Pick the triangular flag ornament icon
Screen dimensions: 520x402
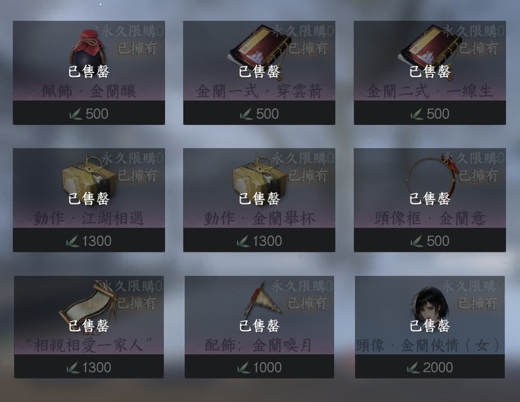click(x=262, y=299)
